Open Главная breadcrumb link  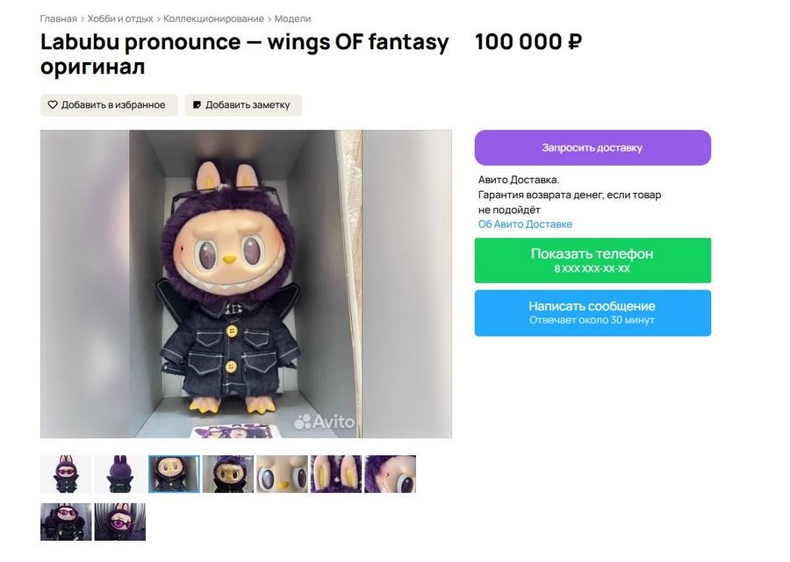(x=58, y=18)
